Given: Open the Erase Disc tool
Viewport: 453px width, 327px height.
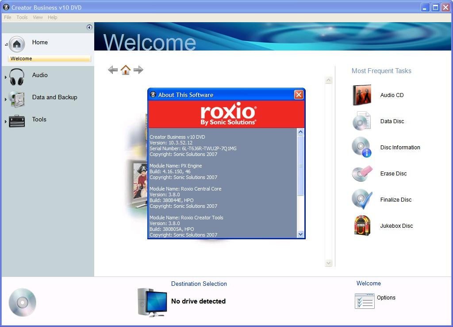Looking at the screenshot, I should pyautogui.click(x=362, y=173).
